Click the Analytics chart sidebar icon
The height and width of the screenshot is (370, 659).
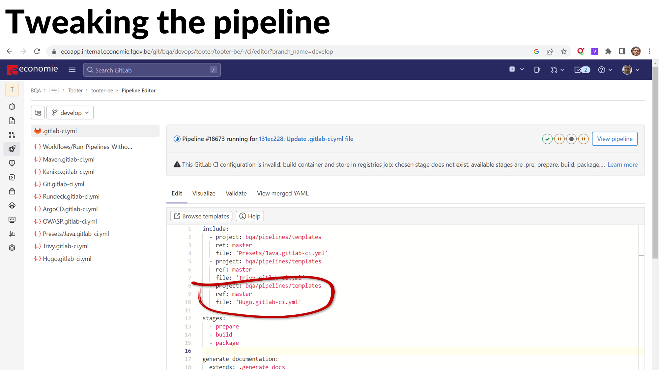pos(12,234)
